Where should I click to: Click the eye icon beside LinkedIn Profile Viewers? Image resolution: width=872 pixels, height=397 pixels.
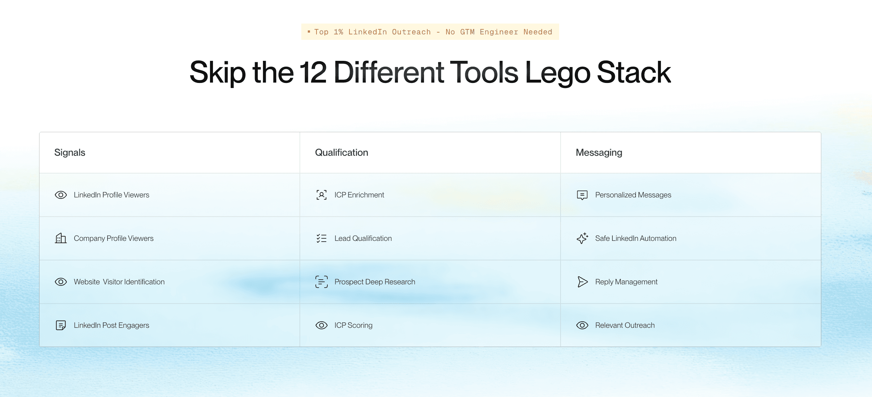pos(61,195)
